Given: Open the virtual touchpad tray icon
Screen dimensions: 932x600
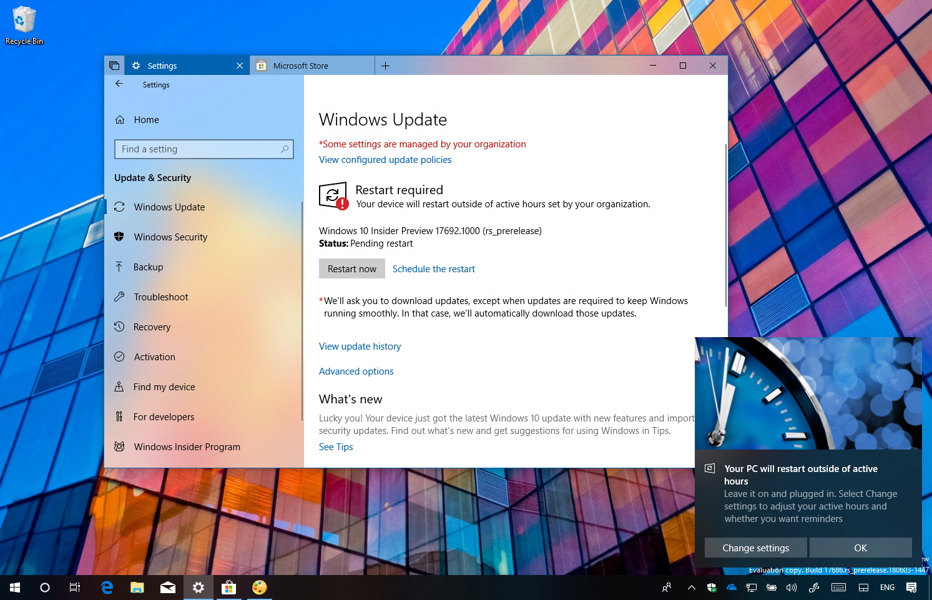Looking at the screenshot, I should tap(864, 588).
